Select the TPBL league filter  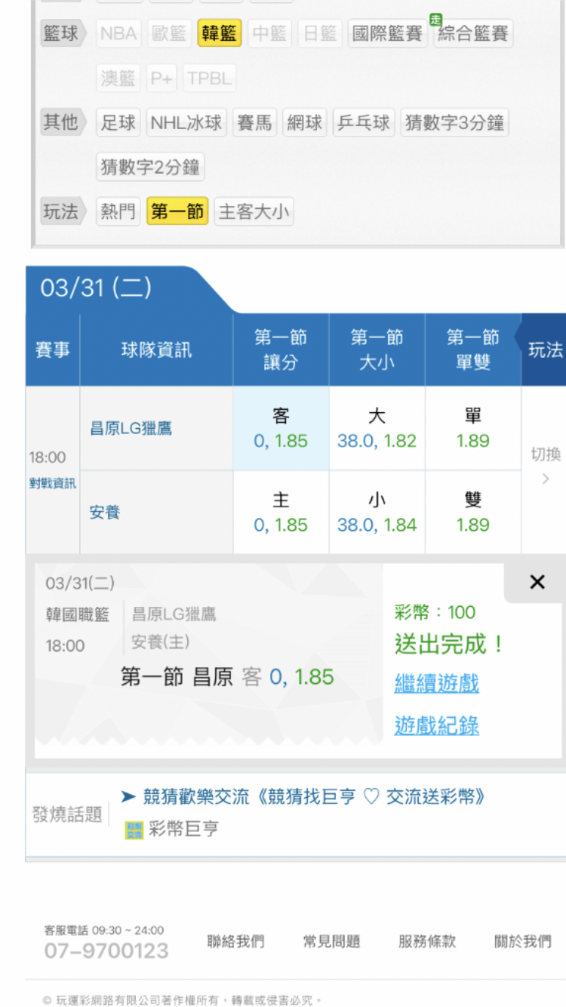209,78
